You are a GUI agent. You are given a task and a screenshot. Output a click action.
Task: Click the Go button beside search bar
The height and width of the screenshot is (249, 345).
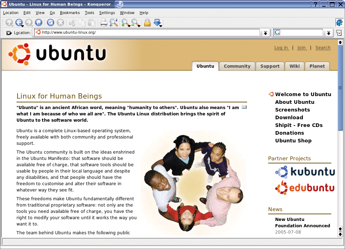(x=339, y=33)
